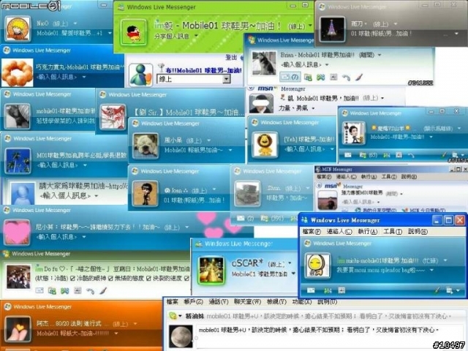Expand the status arrow beside Shun (線上)
This screenshot has width=468, height=351.
(308, 188)
